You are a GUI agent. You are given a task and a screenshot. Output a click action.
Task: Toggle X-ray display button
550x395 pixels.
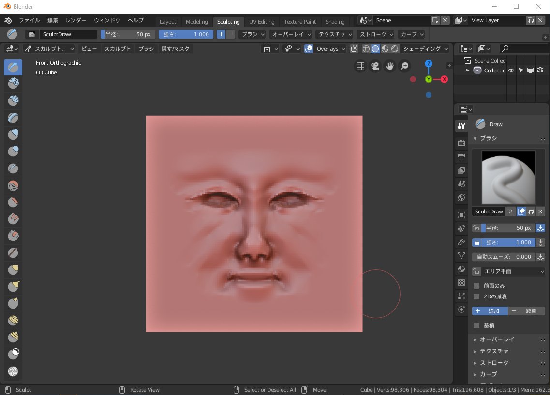(354, 49)
